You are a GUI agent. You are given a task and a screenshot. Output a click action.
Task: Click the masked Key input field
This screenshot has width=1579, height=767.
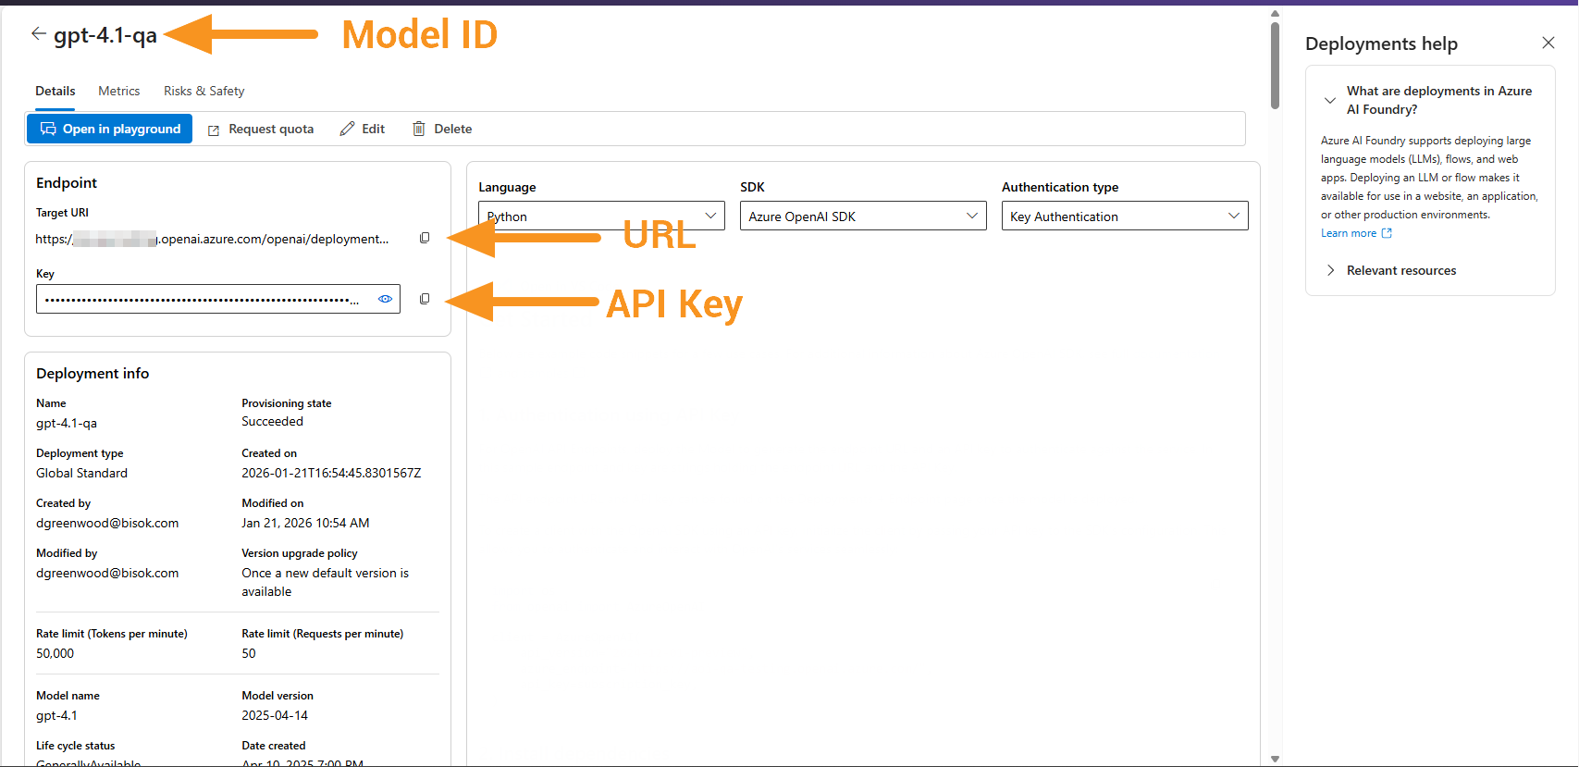click(204, 299)
